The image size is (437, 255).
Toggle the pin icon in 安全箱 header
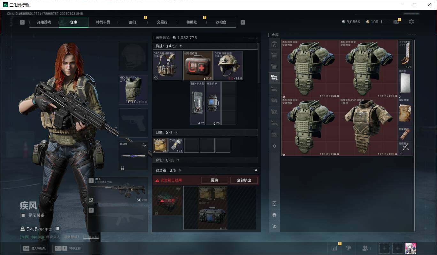pos(256,171)
